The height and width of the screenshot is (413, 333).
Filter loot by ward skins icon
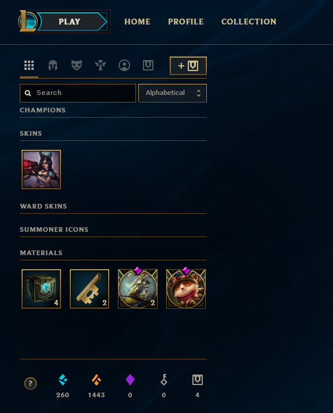click(101, 65)
